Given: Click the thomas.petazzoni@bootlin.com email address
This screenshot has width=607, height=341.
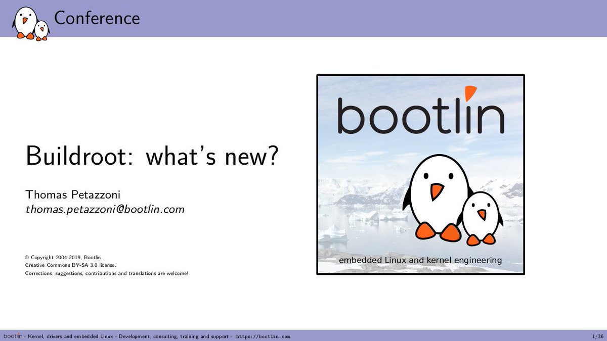Looking at the screenshot, I should tap(105, 209).
